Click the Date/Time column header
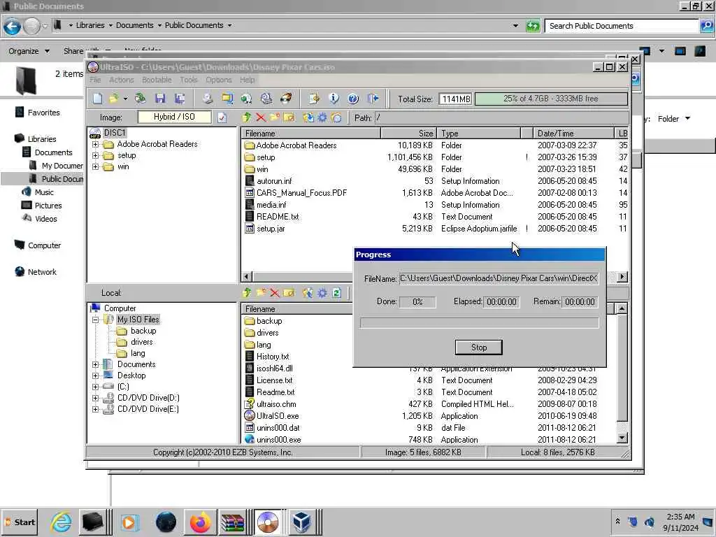This screenshot has height=537, width=716. [x=574, y=134]
